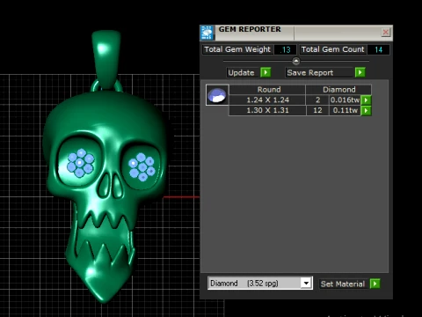
Task: Click the green arrow beside Set Material
Action: [375, 284]
